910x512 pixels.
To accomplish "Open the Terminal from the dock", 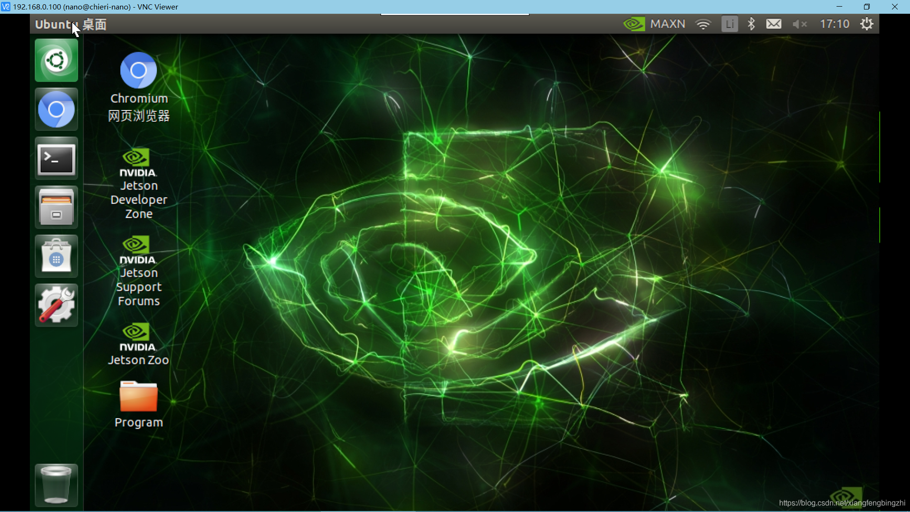I will [56, 159].
